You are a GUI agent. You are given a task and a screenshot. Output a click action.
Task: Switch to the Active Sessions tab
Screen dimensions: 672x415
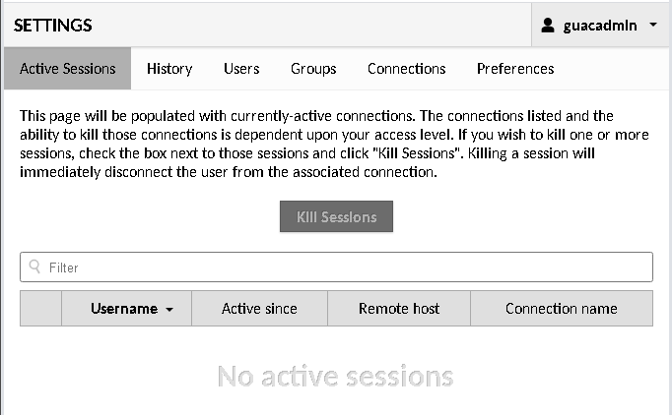(67, 69)
